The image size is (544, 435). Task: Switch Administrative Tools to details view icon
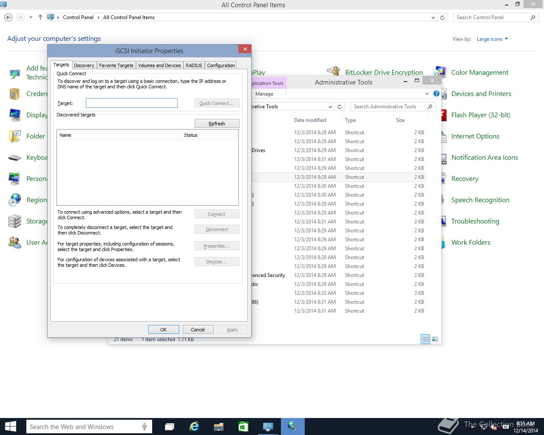[425, 339]
